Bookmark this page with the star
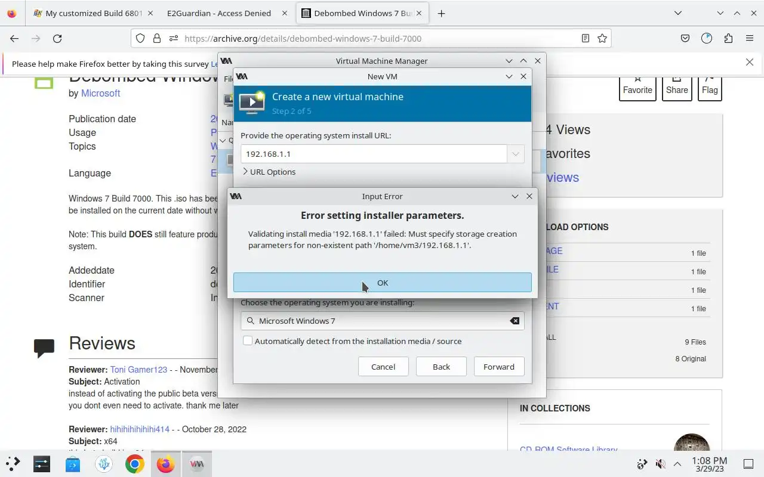Image resolution: width=764 pixels, height=477 pixels. coord(602,38)
